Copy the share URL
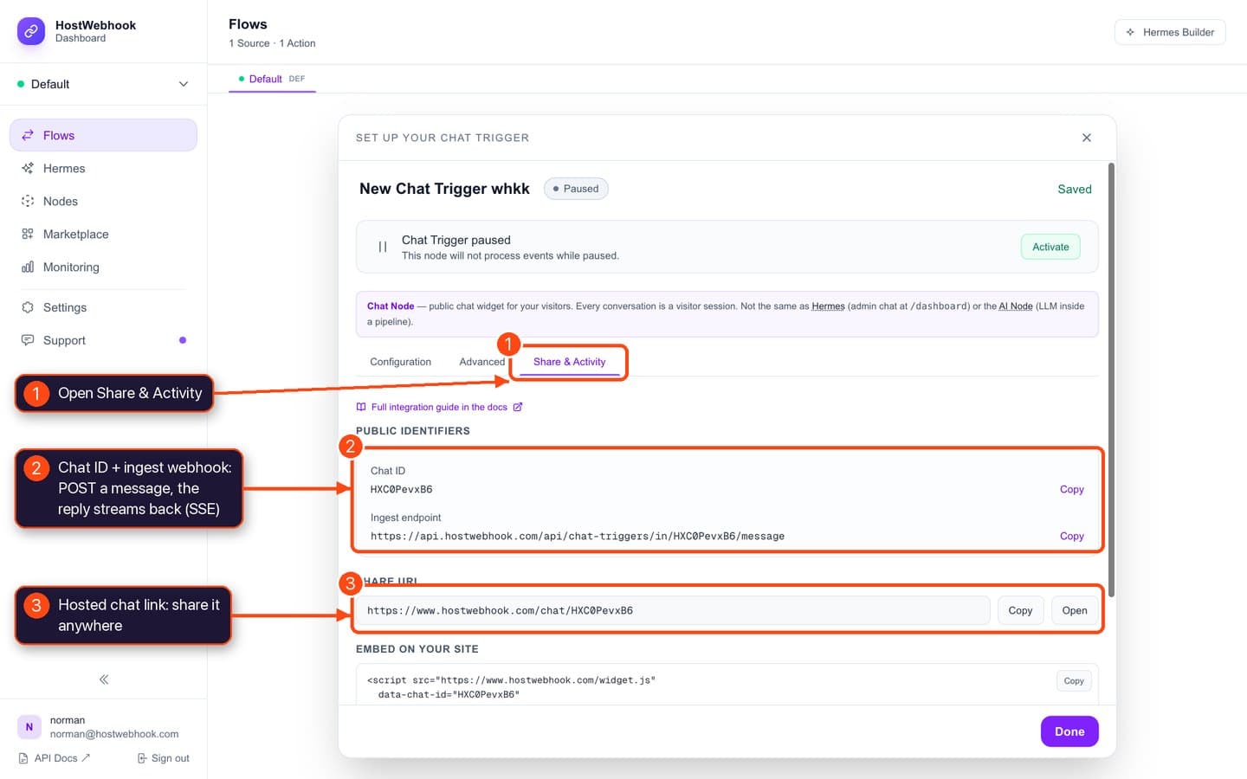 (1020, 610)
